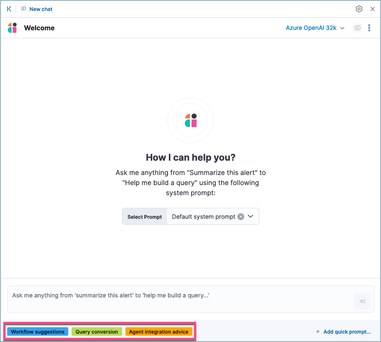
Task: Open the three-dot options menu
Action: [369, 28]
